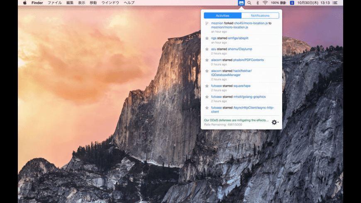
Task: Click star icon beside phaibin/PDFContents row
Action: (x=207, y=60)
